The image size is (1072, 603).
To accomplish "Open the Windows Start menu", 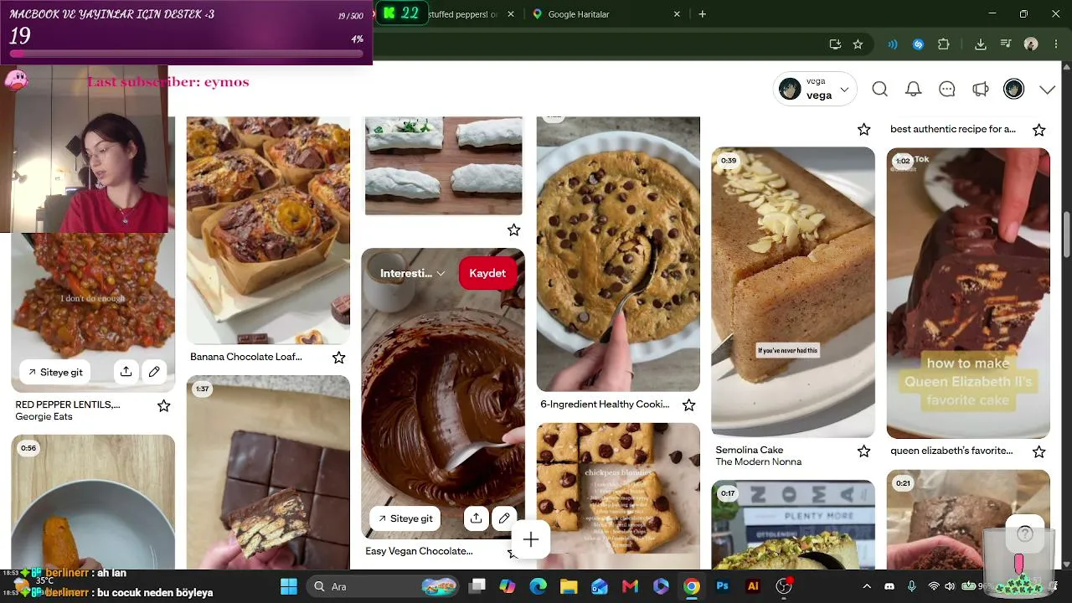I will (288, 586).
